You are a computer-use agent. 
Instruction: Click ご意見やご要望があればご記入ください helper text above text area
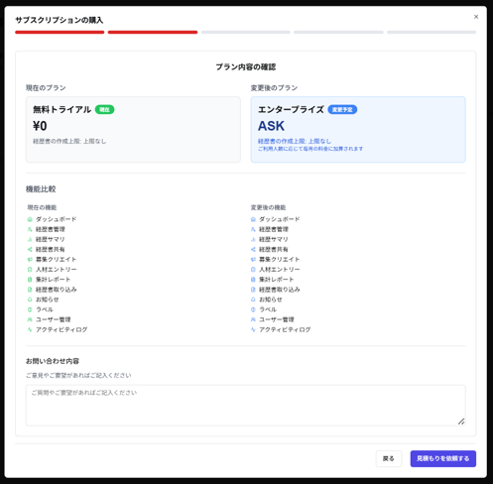click(78, 375)
